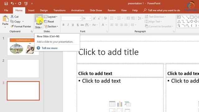Click the Save icon in quick access toolbar

[6, 3]
